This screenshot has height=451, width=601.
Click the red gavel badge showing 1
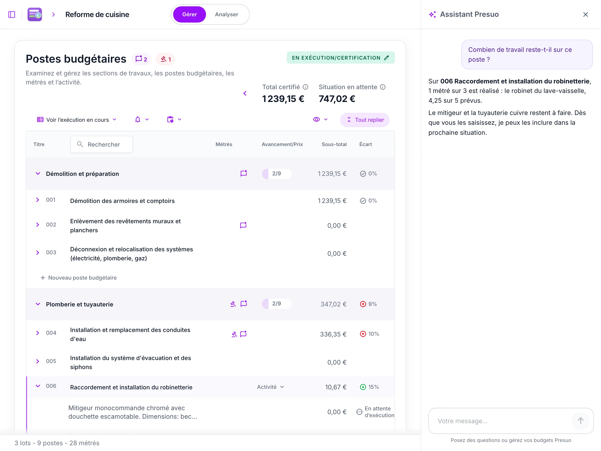166,59
